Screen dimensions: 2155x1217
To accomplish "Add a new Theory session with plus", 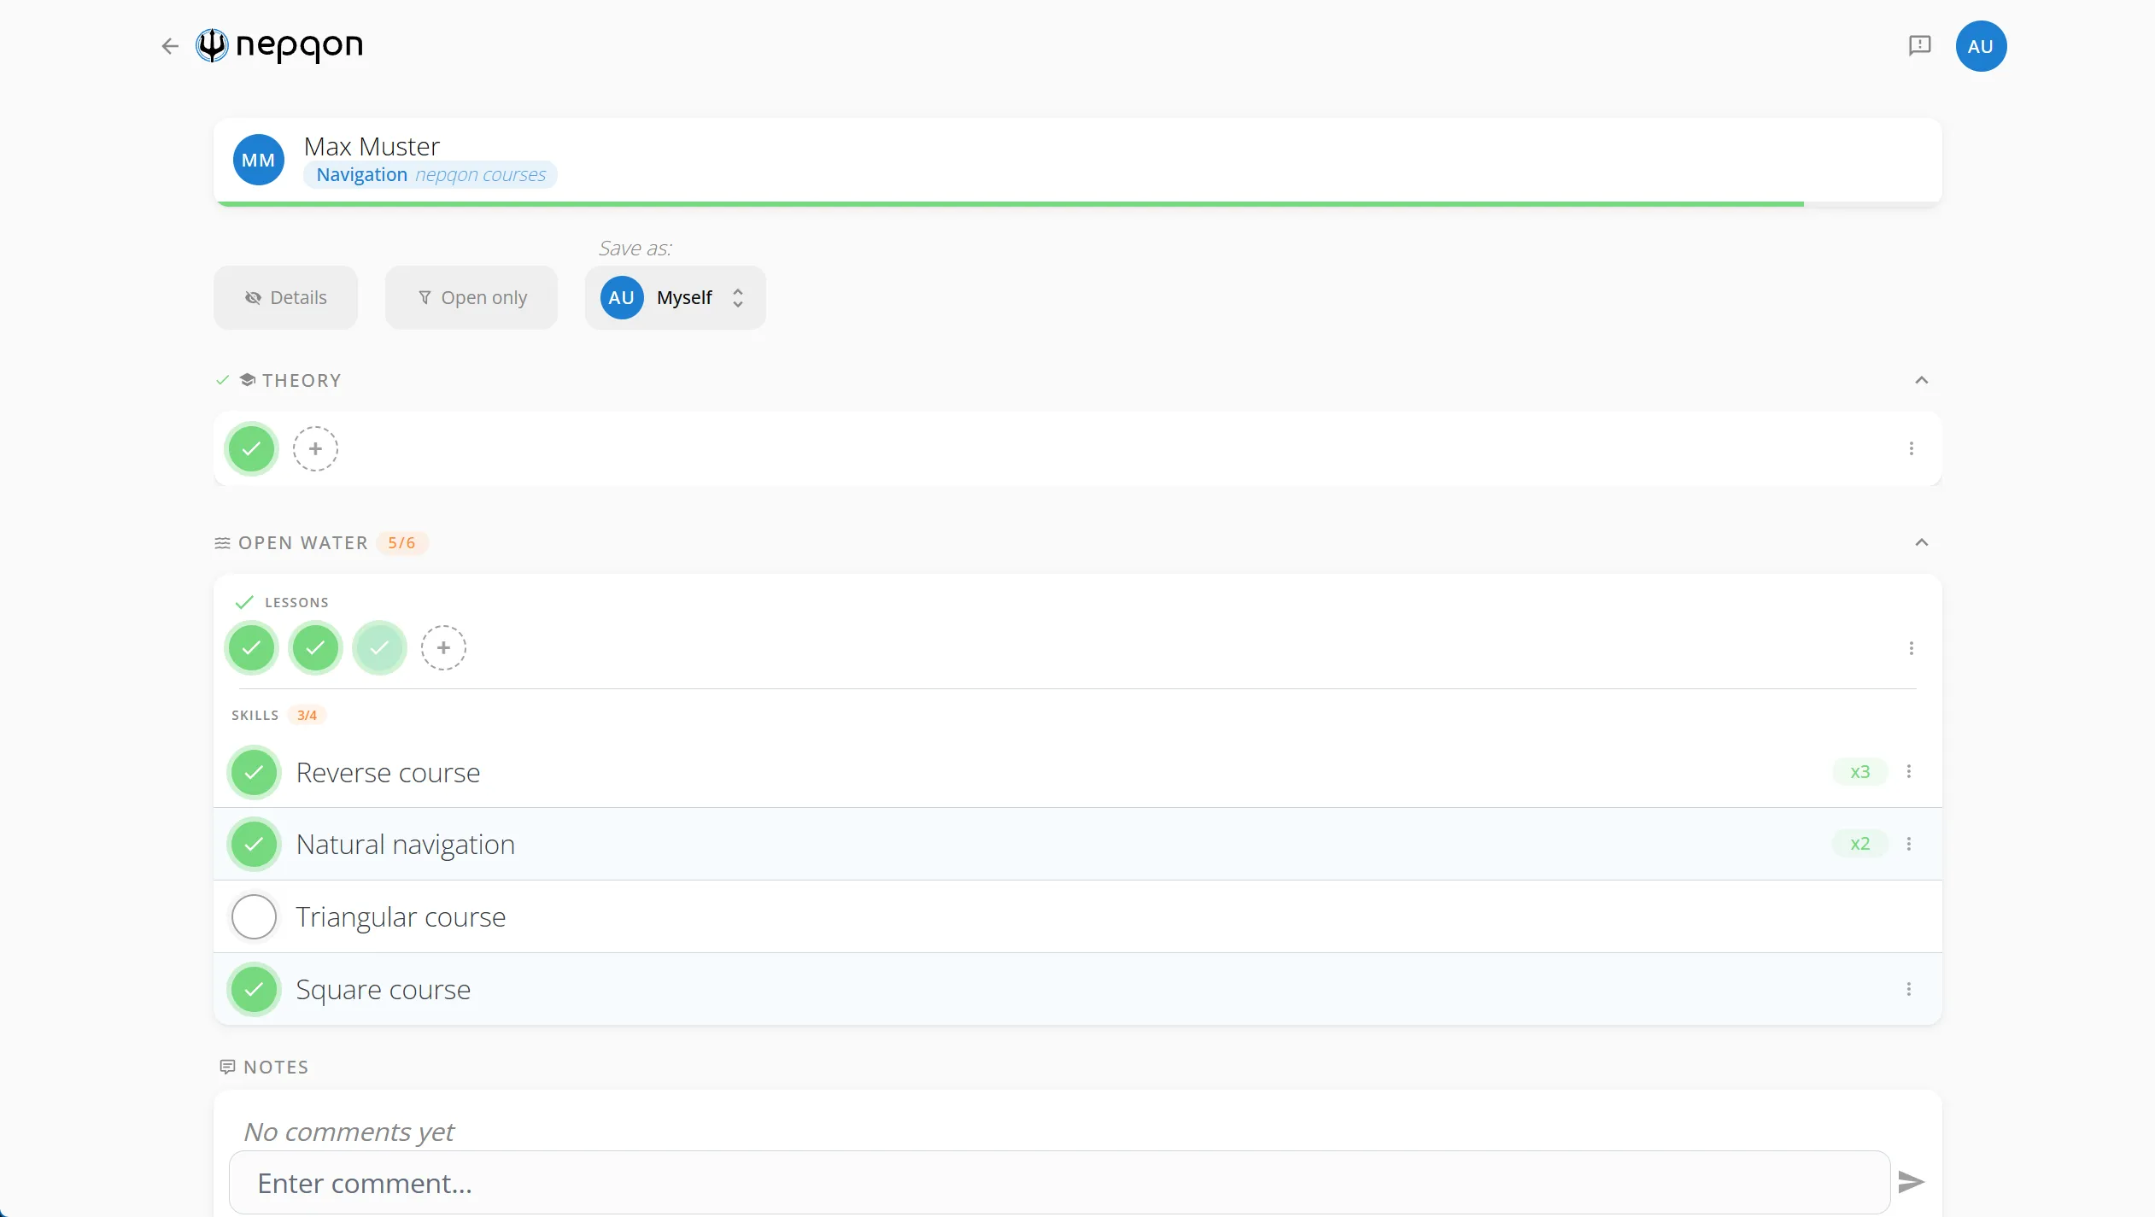I will click(315, 448).
